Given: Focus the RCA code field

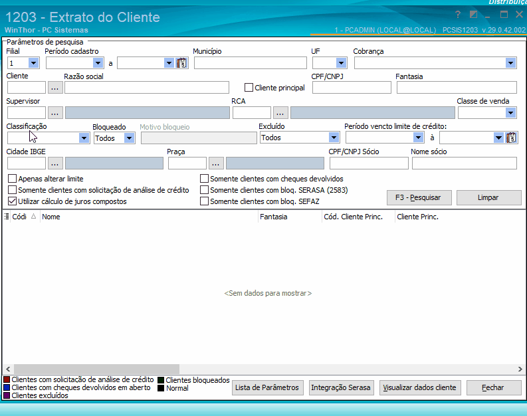Looking at the screenshot, I should tap(252, 112).
